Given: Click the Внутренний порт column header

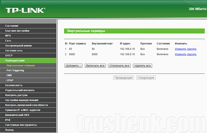Looking at the screenshot, I should (x=102, y=44).
